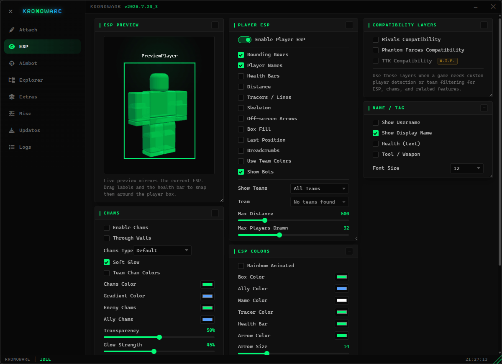Enable Phantom Forces Compatibility
This screenshot has width=502, height=364.
pyautogui.click(x=376, y=50)
